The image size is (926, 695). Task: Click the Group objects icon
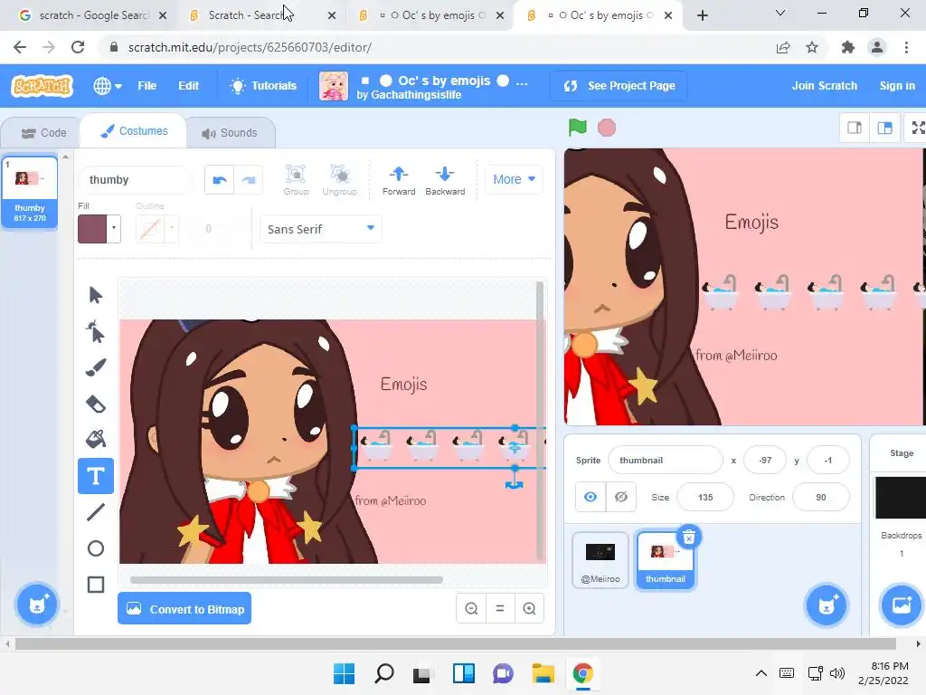[296, 180]
